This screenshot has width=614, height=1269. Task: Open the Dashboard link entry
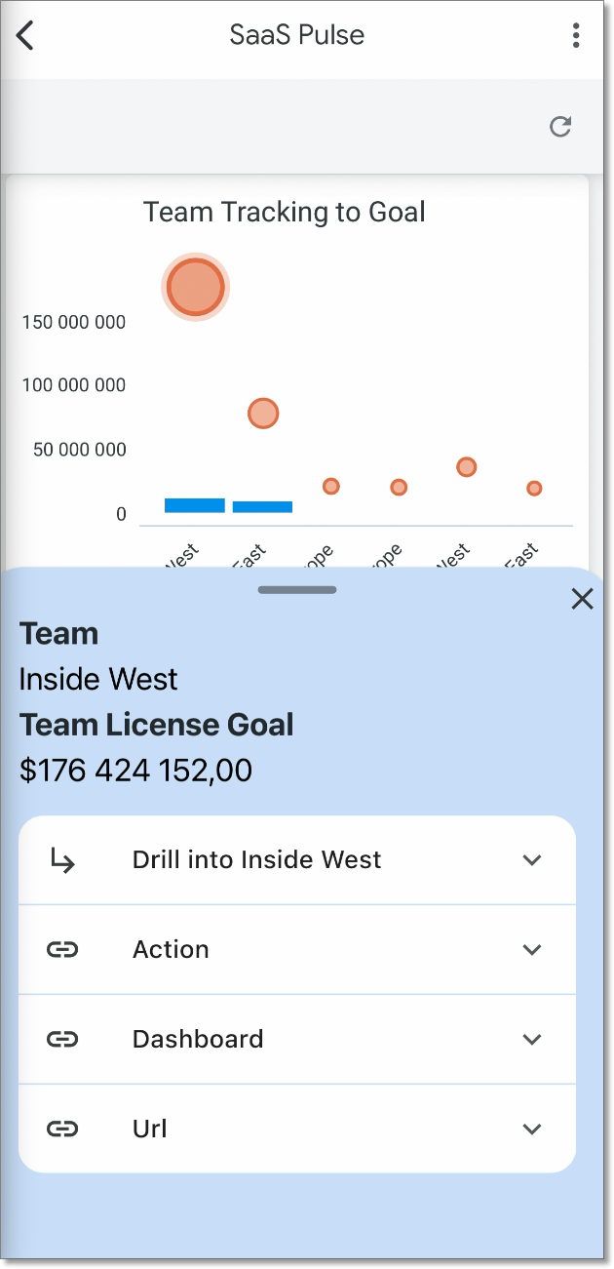[297, 1040]
